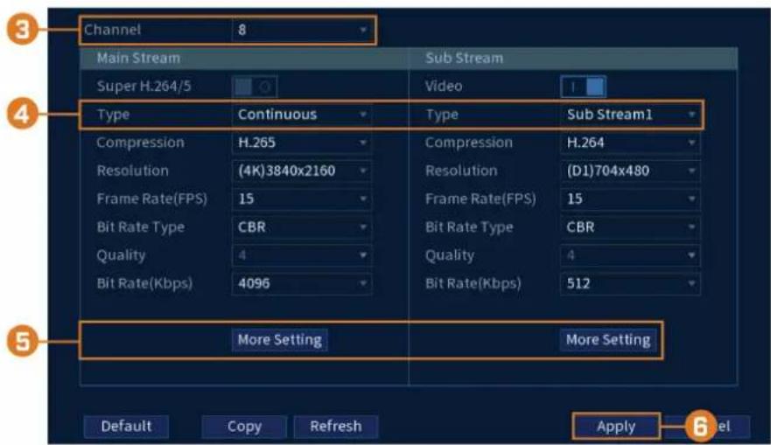Open Sub Stream Resolution dropdown (D1)704x480

pos(630,171)
